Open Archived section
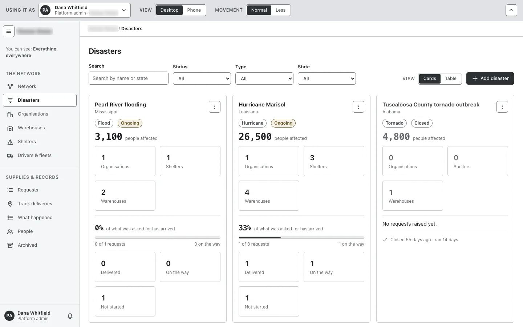The image size is (523, 327). pos(40,245)
